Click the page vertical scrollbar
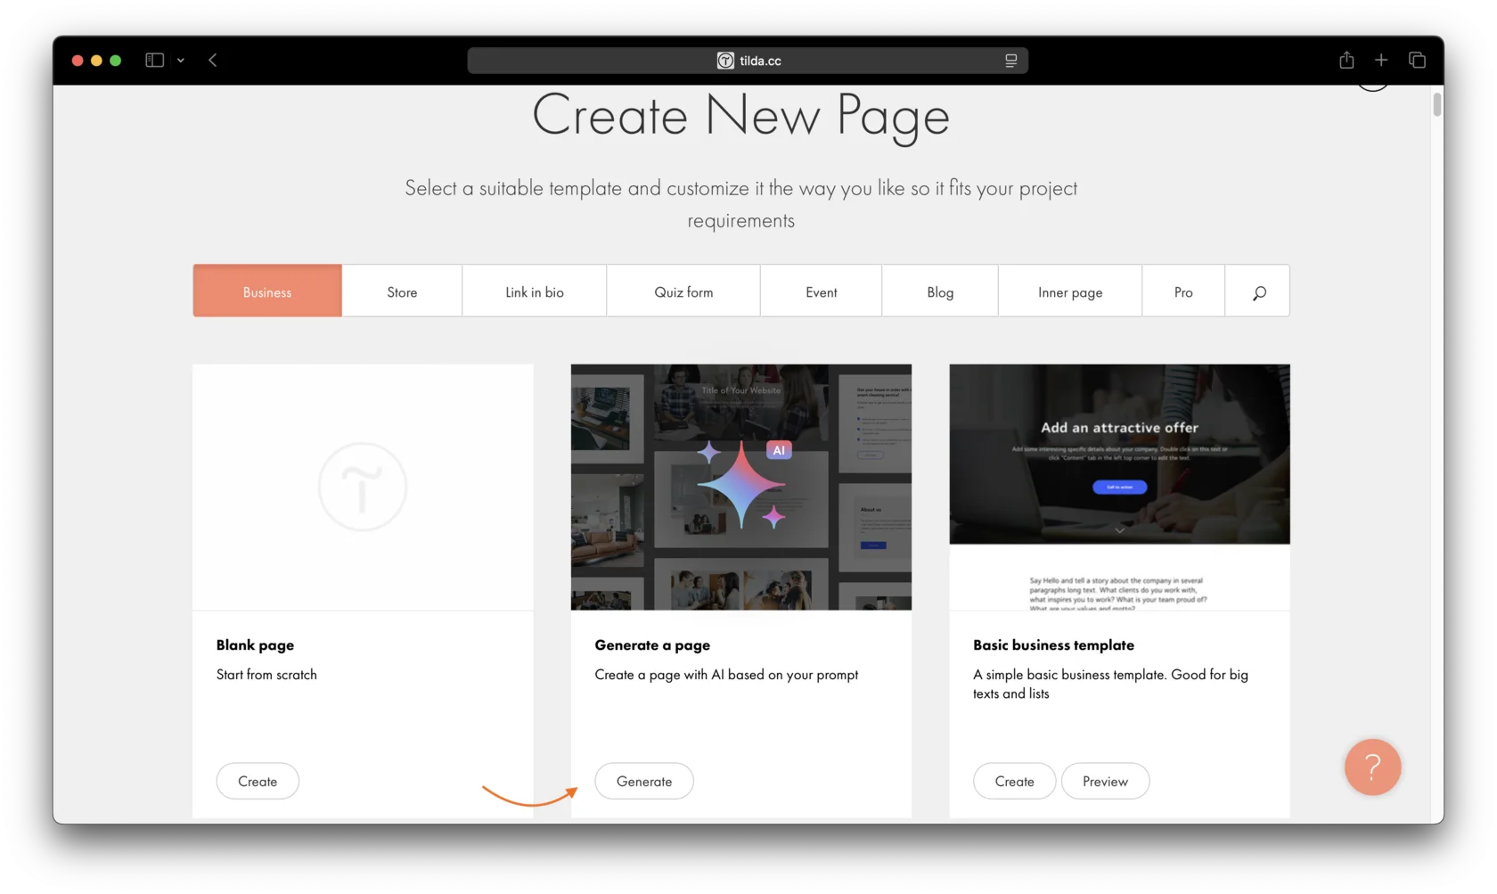The height and width of the screenshot is (894, 1497). point(1436,104)
